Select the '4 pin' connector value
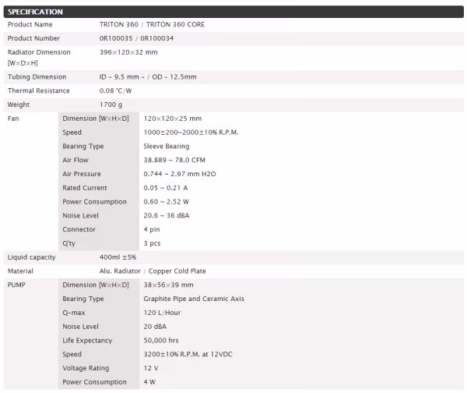The image size is (467, 393). click(152, 229)
